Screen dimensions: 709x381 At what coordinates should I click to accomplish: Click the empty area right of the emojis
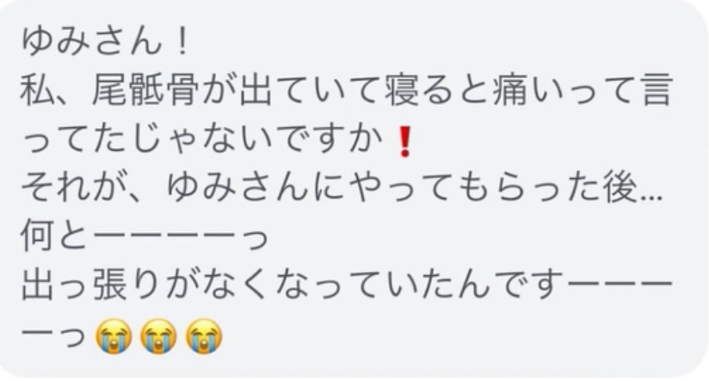click(x=453, y=335)
